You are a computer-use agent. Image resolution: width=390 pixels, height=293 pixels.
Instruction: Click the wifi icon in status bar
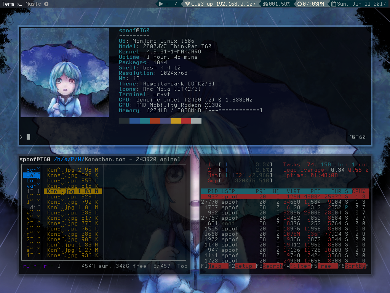point(187,4)
